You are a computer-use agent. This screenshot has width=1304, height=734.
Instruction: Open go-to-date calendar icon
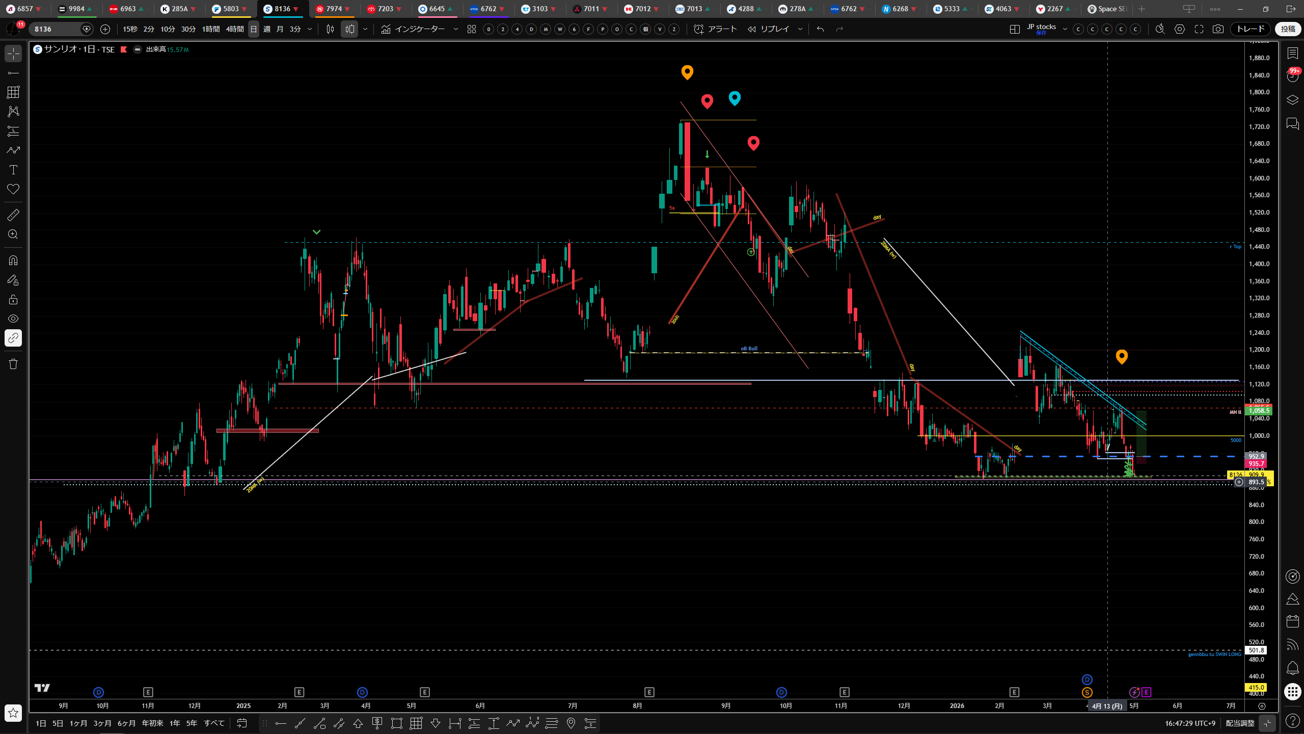click(x=241, y=723)
